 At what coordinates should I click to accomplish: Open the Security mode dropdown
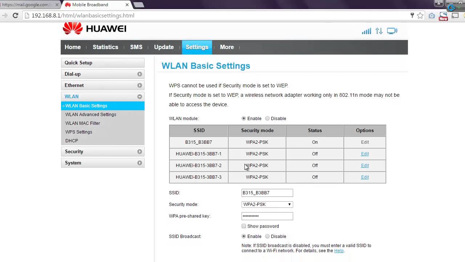click(267, 204)
